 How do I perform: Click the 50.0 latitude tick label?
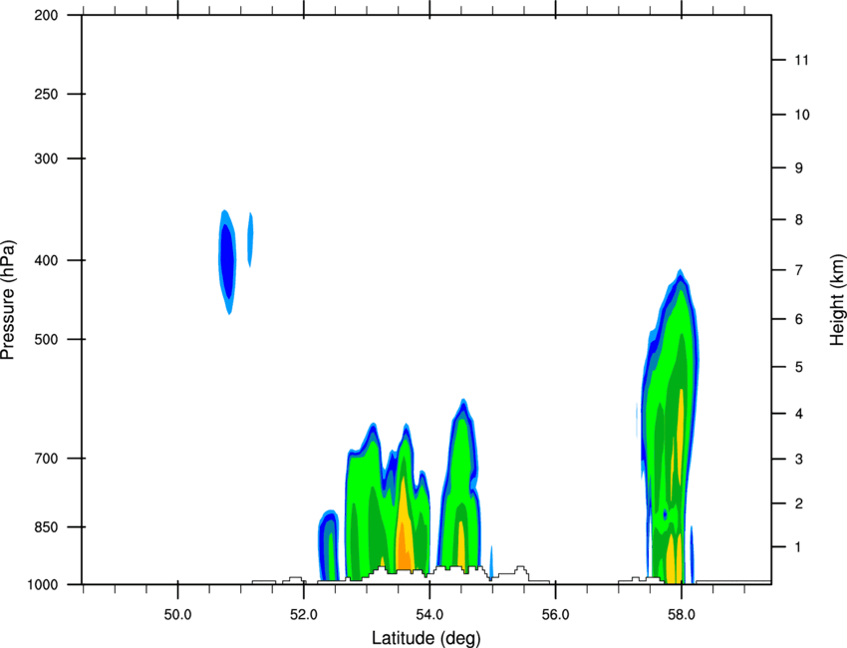point(177,615)
